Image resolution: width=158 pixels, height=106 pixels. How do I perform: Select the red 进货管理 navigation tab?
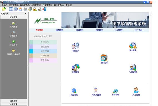[39, 30]
